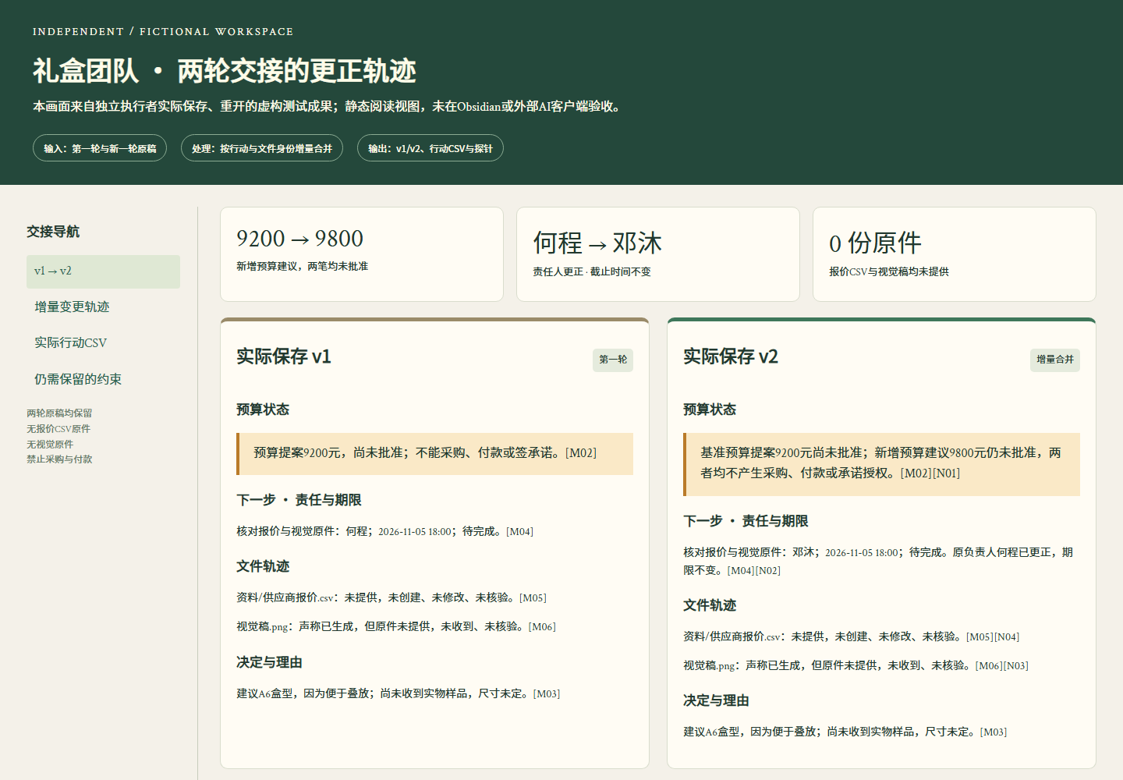Click caption 报价CSV与视觉稿均未提供

[x=889, y=272]
